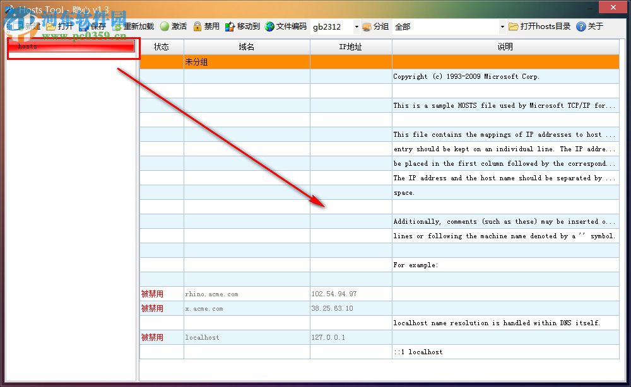Open 打开hosts目录 folder button
The image size is (631, 387).
[541, 26]
